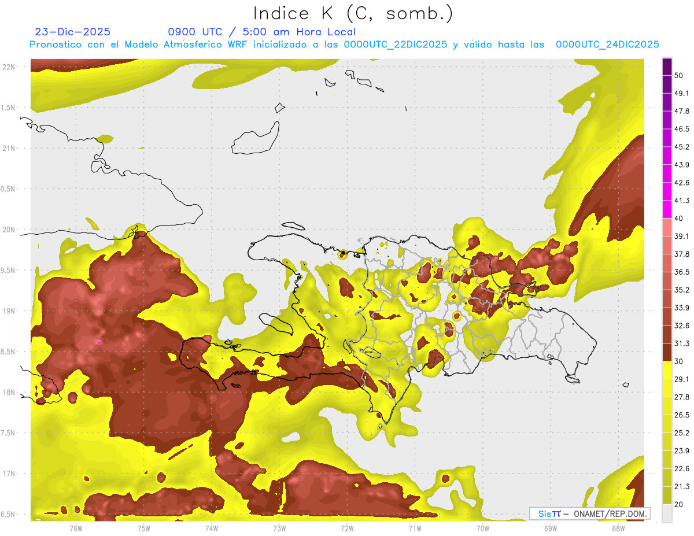Click the "69W" longitude label
Image resolution: width=694 pixels, height=536 pixels.
click(551, 528)
